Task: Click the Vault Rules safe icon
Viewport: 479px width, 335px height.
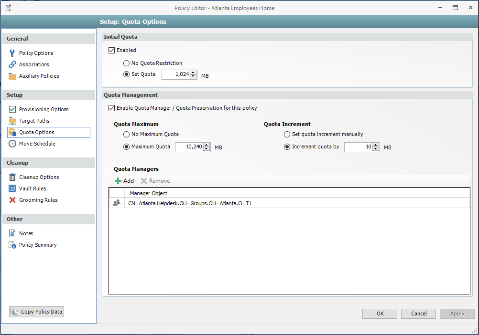Action: coord(12,188)
